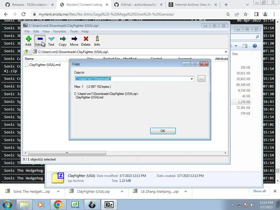Click the Copy toolbar icon in 7-Zip
Image resolution: width=280 pixels, height=210 pixels.
63,41
